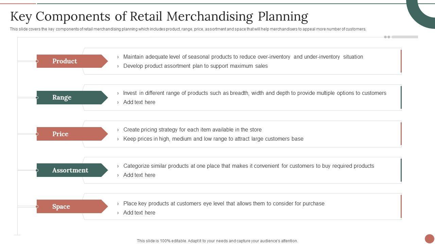
Task: Click the 'Add text here' placeholder under Space
Action: [139, 213]
